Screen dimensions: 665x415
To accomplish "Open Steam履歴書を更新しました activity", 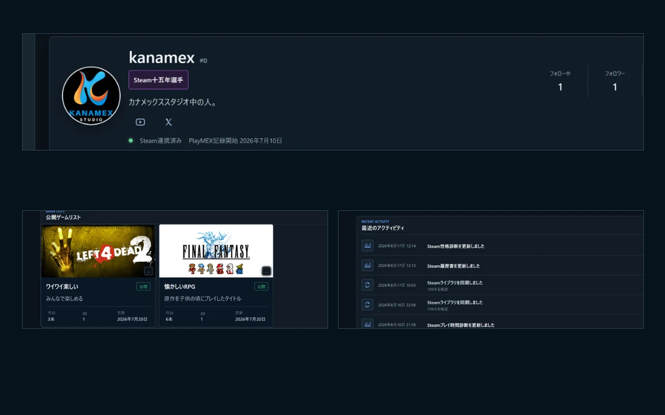I will pos(454,266).
